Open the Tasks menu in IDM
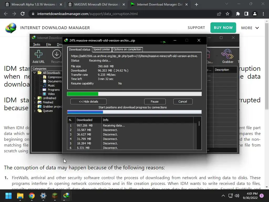 (x=37, y=44)
